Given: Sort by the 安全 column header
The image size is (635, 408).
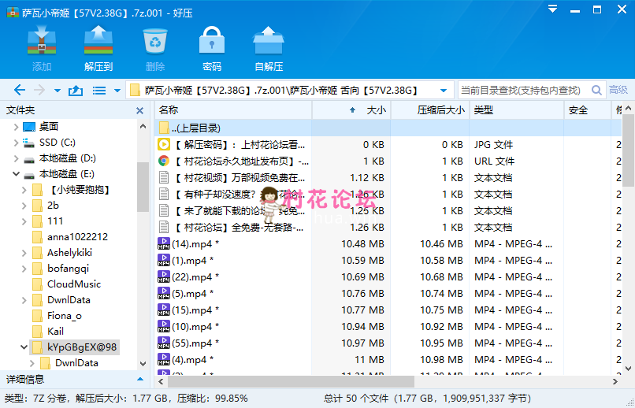Looking at the screenshot, I should [x=588, y=110].
